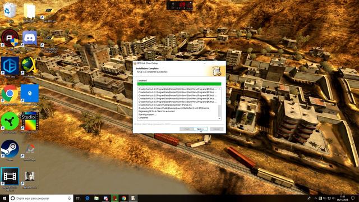
Task: Click the greyed Cancel button in setup
Action: [x=217, y=129]
